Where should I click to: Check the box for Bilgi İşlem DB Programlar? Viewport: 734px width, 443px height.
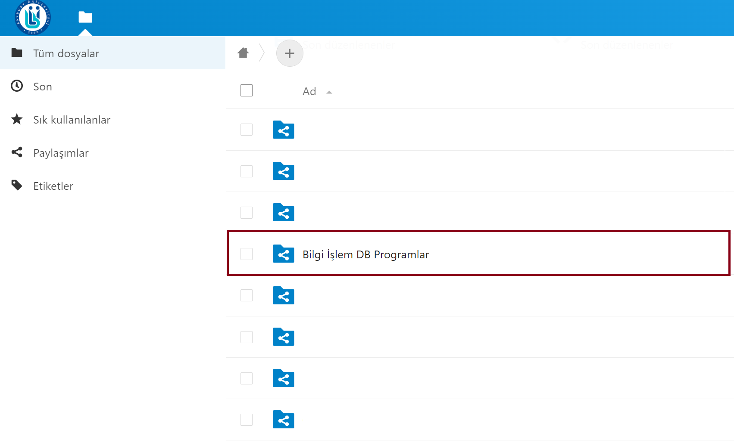click(247, 254)
